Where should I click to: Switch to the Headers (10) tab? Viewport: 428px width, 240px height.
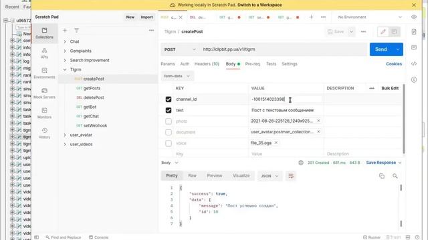click(x=207, y=64)
